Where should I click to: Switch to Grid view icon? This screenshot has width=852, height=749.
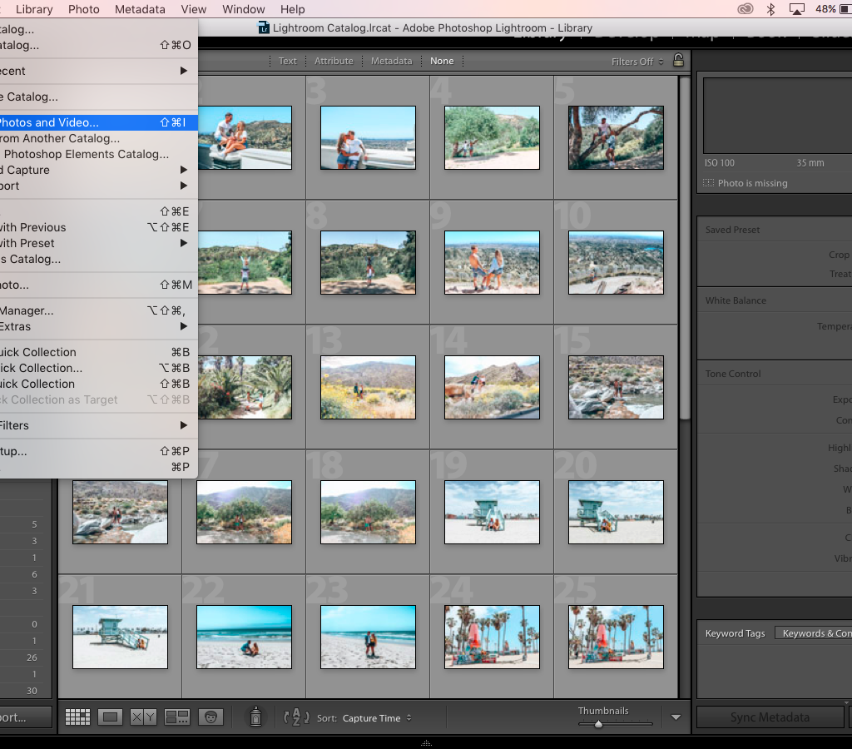[77, 717]
